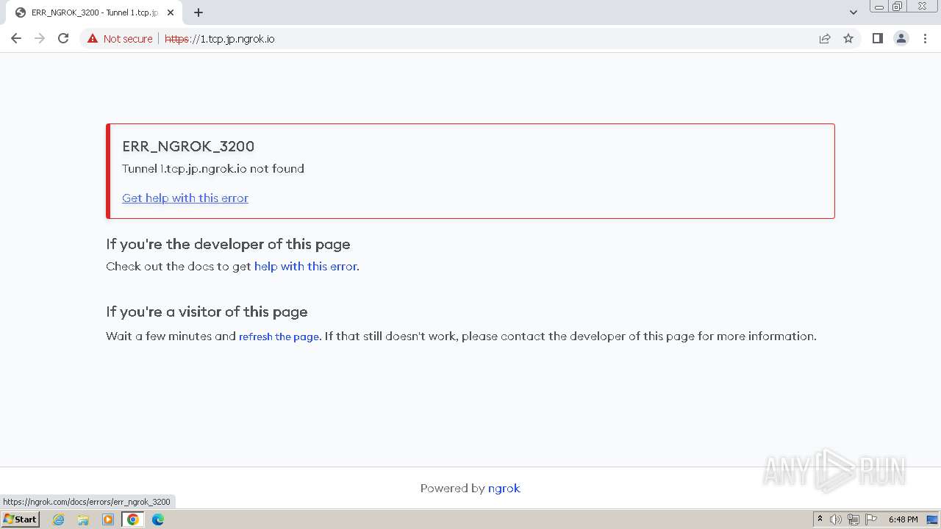Screen dimensions: 941x529
Task: Restore down the Chrome window
Action: coord(898,7)
